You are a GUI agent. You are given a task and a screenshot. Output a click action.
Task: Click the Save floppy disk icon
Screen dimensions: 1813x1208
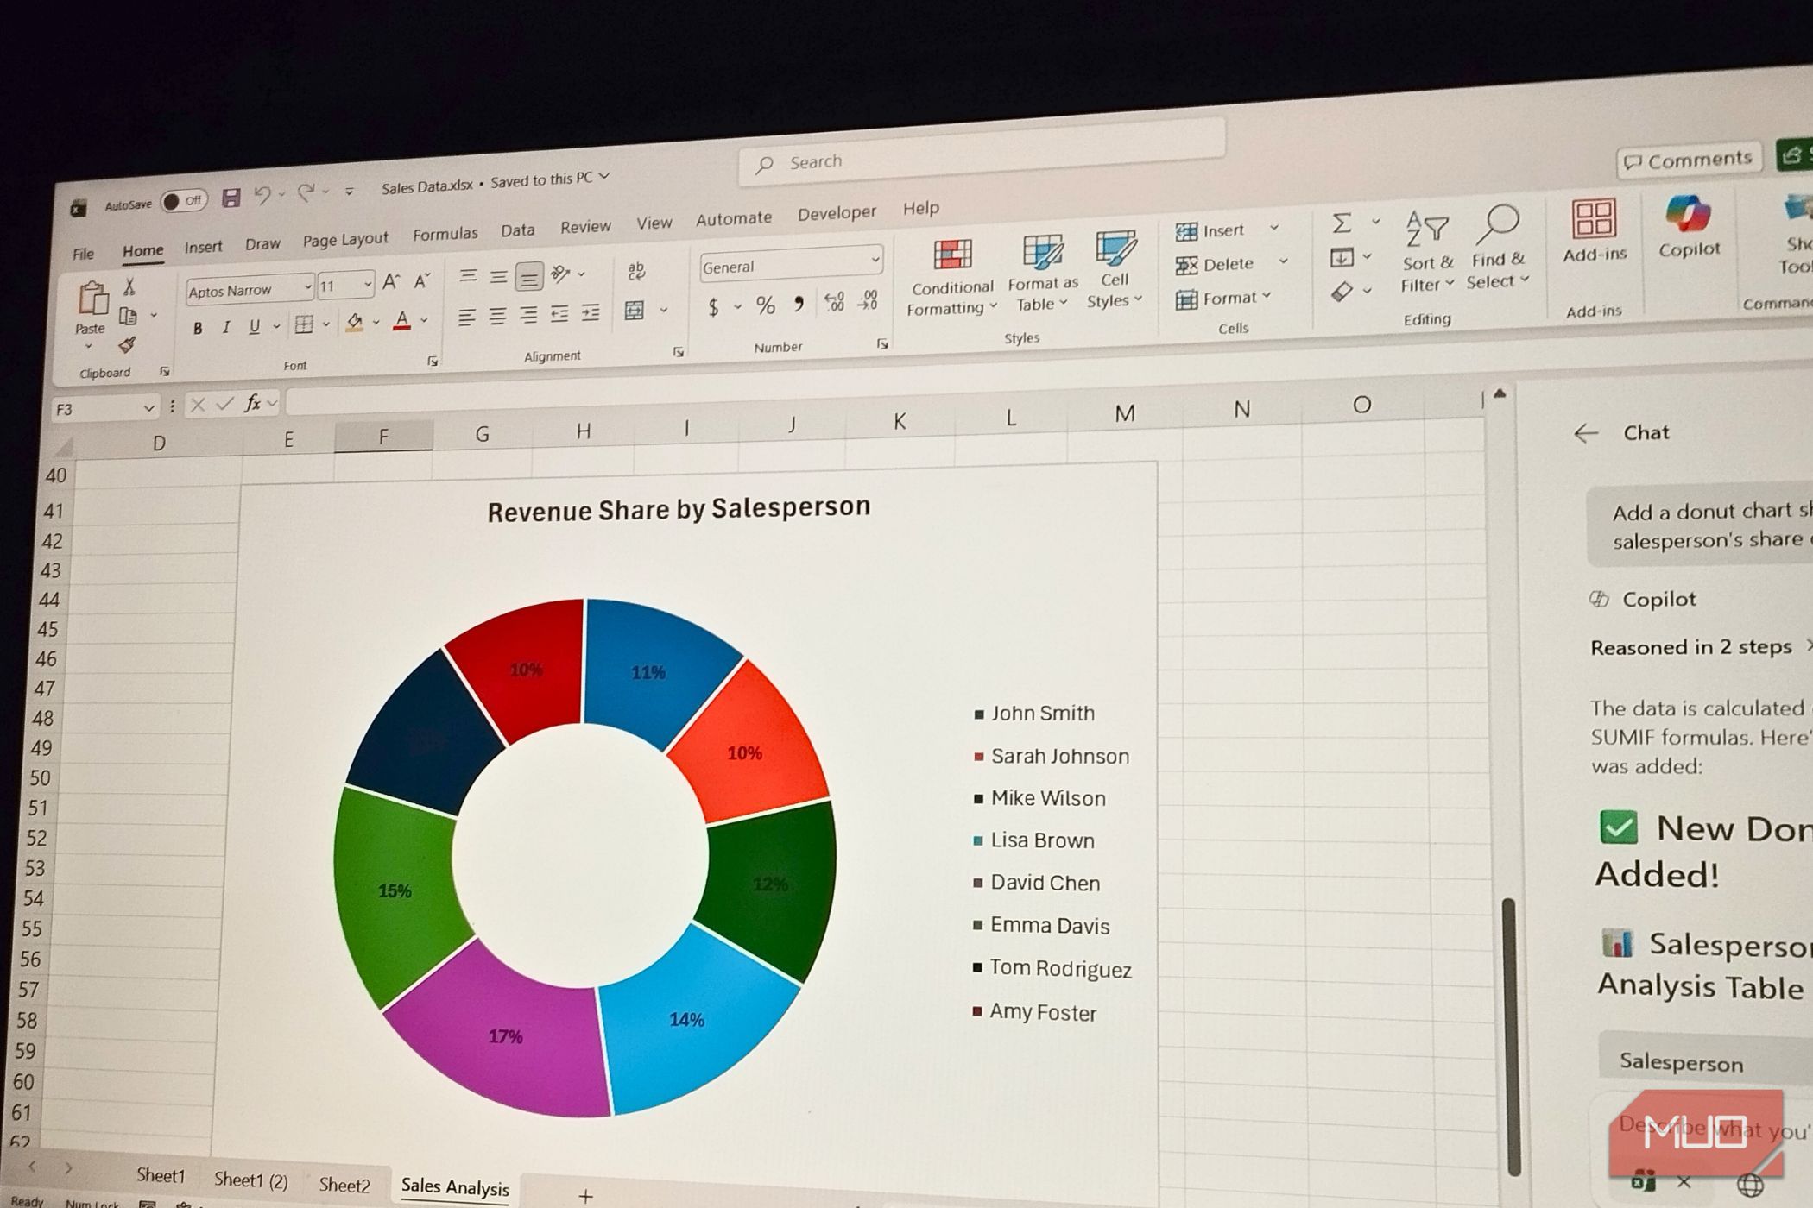click(231, 198)
